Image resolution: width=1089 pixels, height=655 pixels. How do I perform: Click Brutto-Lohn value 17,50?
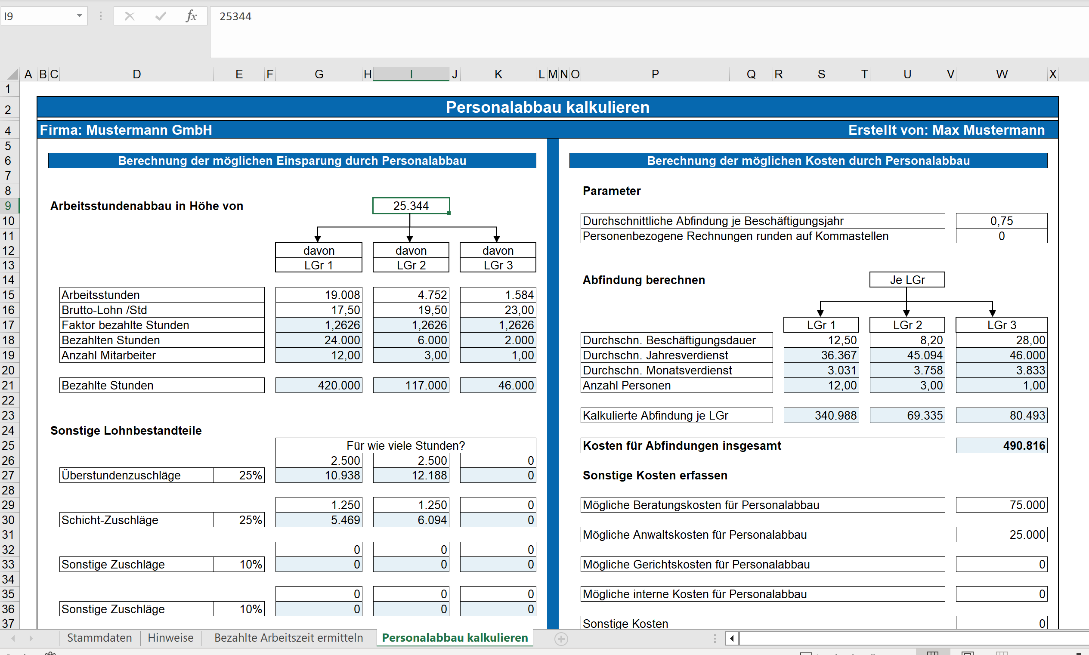point(319,310)
